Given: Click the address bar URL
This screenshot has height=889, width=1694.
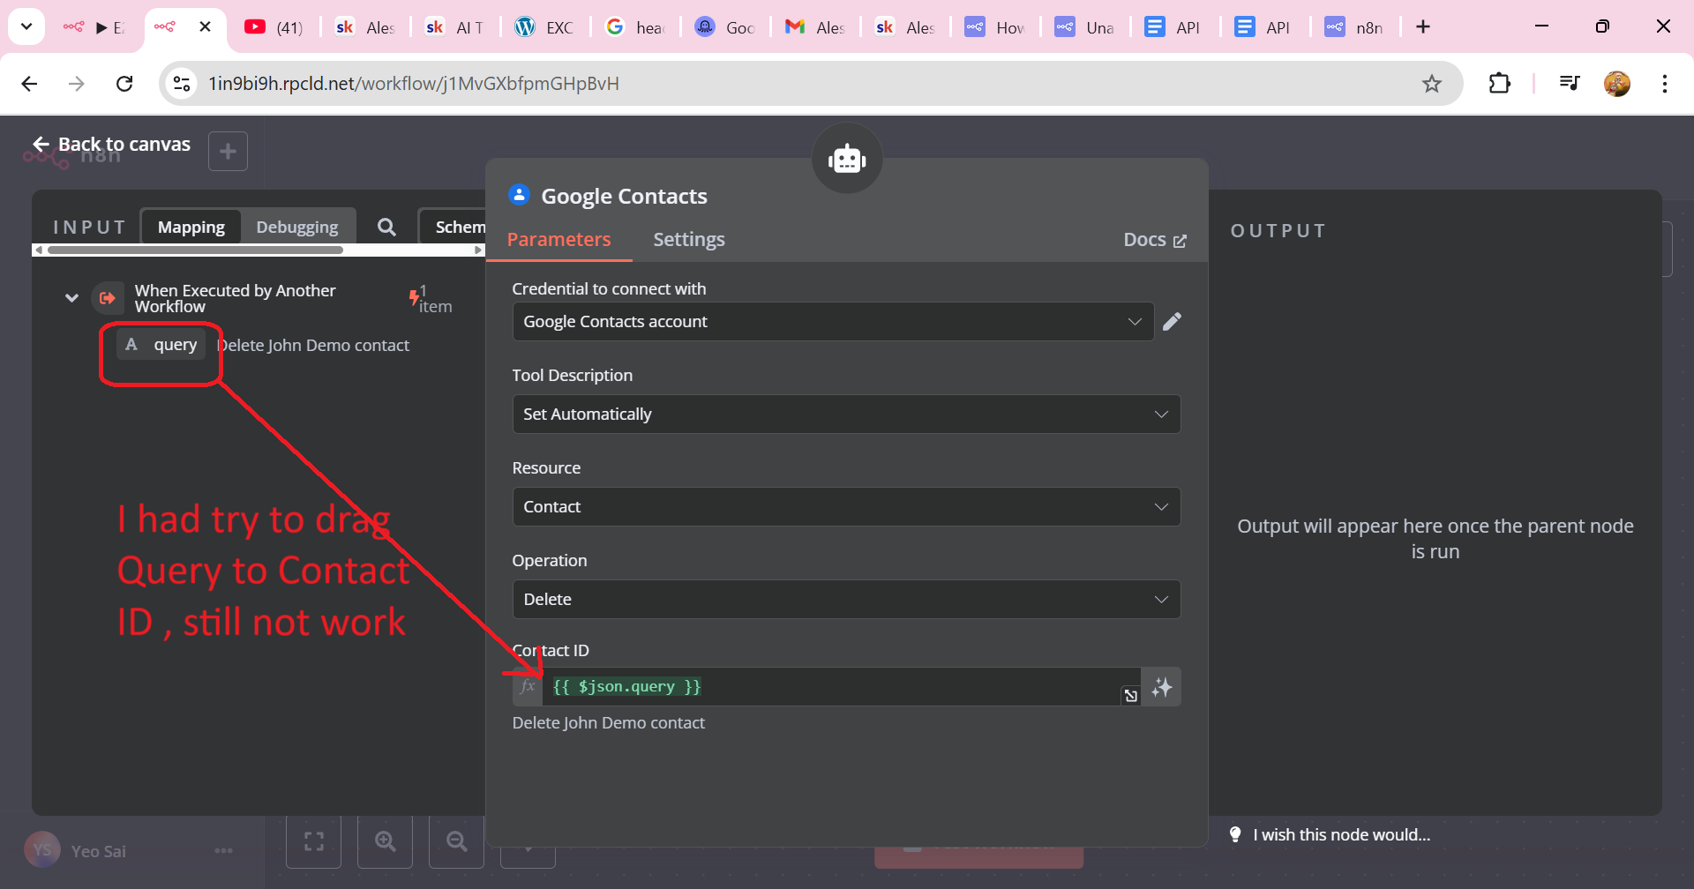Looking at the screenshot, I should (414, 84).
